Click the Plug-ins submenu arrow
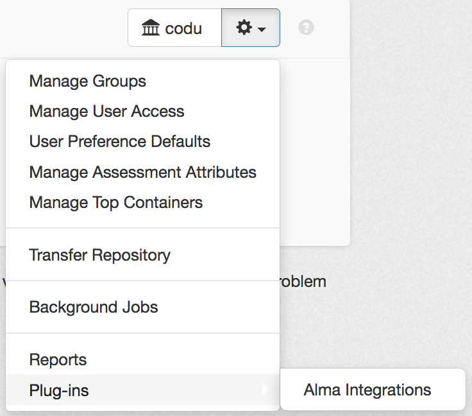The image size is (472, 416). coord(265,390)
